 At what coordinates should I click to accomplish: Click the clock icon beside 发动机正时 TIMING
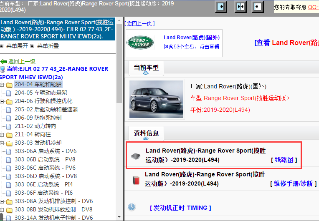[x=132, y=207]
